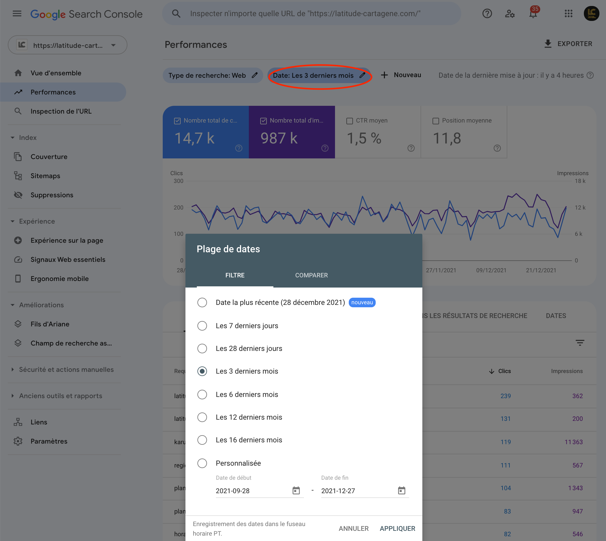
Task: Open the Google apps grid icon
Action: [x=568, y=13]
